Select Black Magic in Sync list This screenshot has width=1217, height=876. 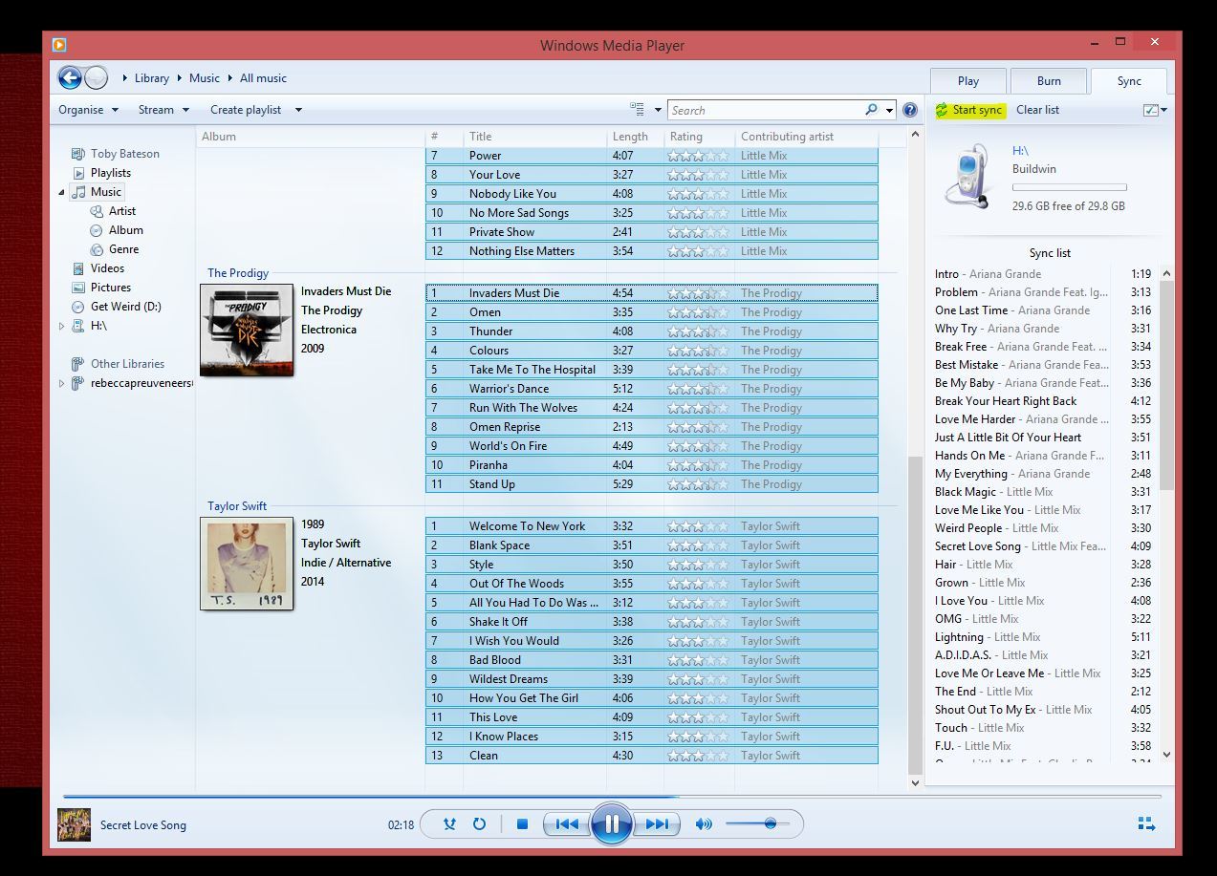pos(1043,492)
